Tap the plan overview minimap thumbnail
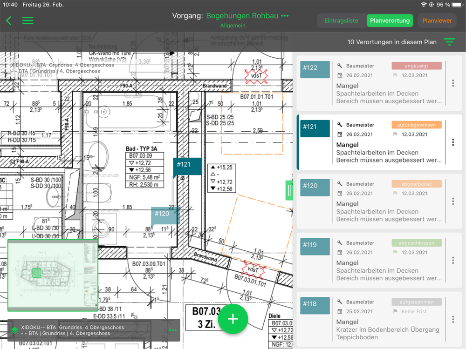The height and width of the screenshot is (349, 466). click(53, 275)
